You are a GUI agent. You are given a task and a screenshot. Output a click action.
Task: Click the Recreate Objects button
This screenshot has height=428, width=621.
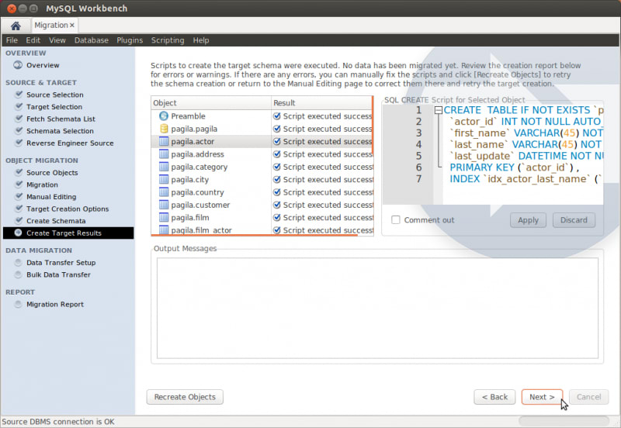click(x=185, y=397)
